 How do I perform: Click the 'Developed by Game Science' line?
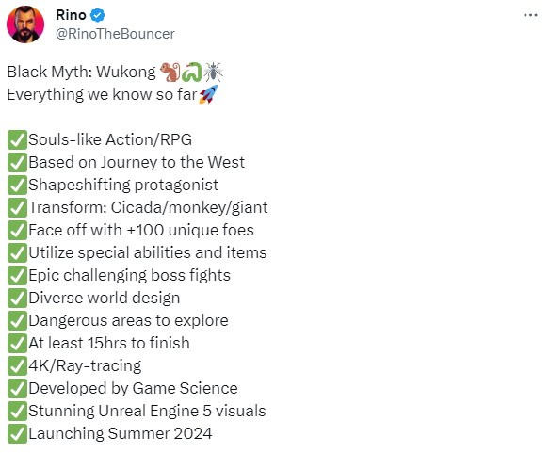pyautogui.click(x=133, y=389)
